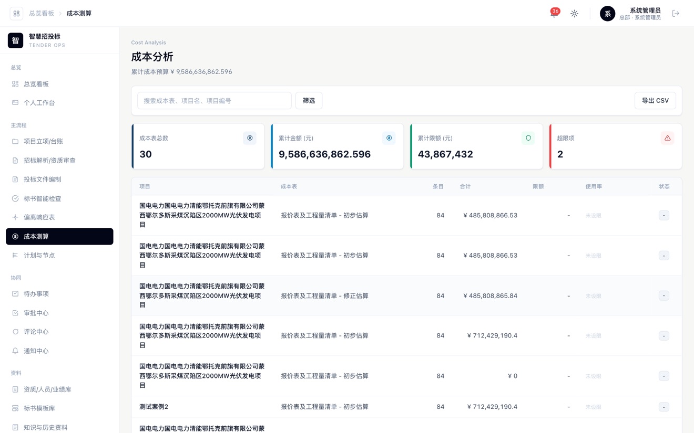Click 总览看板 breadcrumb link
Image resolution: width=694 pixels, height=433 pixels.
(42, 14)
